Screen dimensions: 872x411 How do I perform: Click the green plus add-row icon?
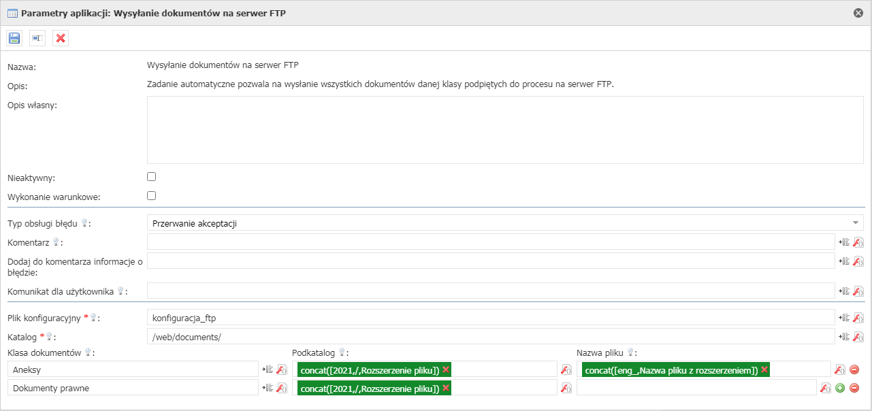[840, 388]
